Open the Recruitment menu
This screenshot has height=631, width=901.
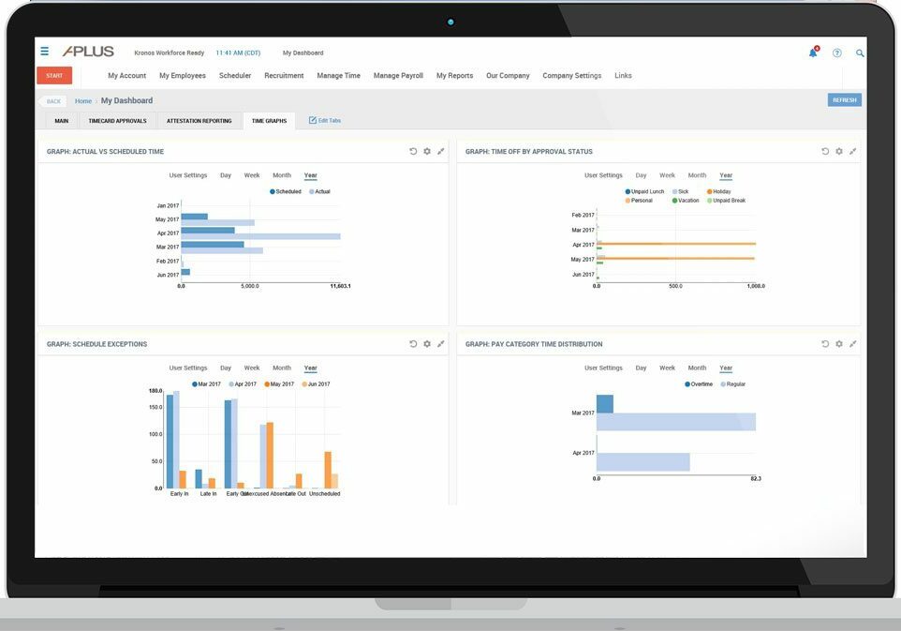coord(284,75)
